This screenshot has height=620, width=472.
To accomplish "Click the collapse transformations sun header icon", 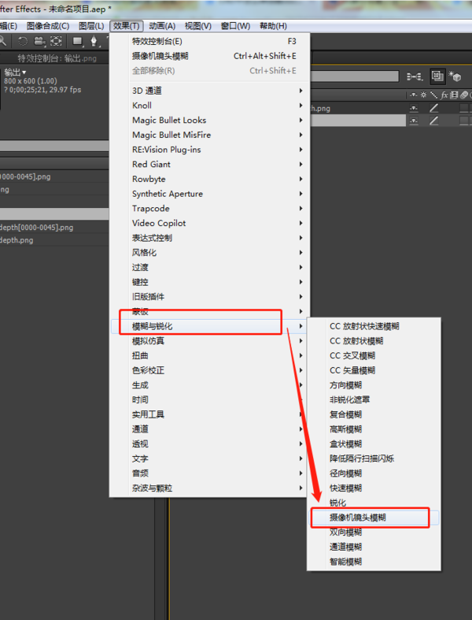I will click(x=423, y=95).
